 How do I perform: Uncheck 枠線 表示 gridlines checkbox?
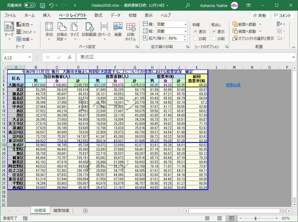[196, 32]
